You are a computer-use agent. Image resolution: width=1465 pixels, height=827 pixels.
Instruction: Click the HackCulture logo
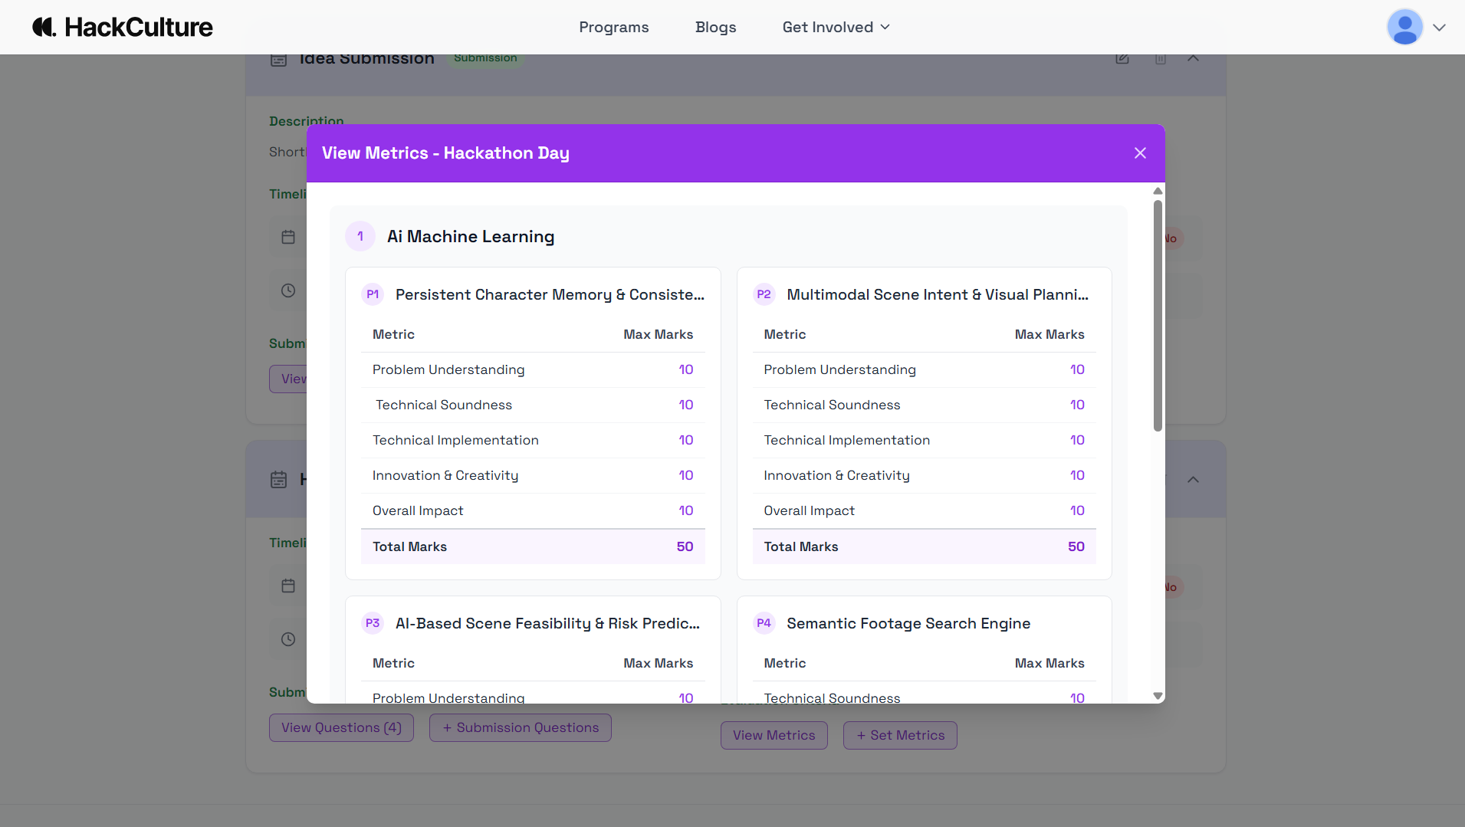pyautogui.click(x=123, y=27)
